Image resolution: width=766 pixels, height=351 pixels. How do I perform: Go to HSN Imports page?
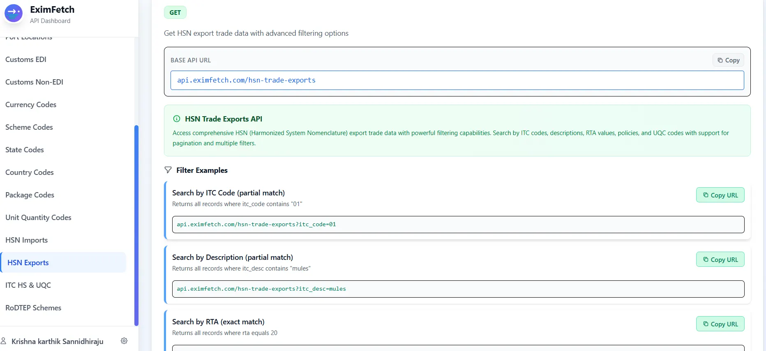point(27,240)
